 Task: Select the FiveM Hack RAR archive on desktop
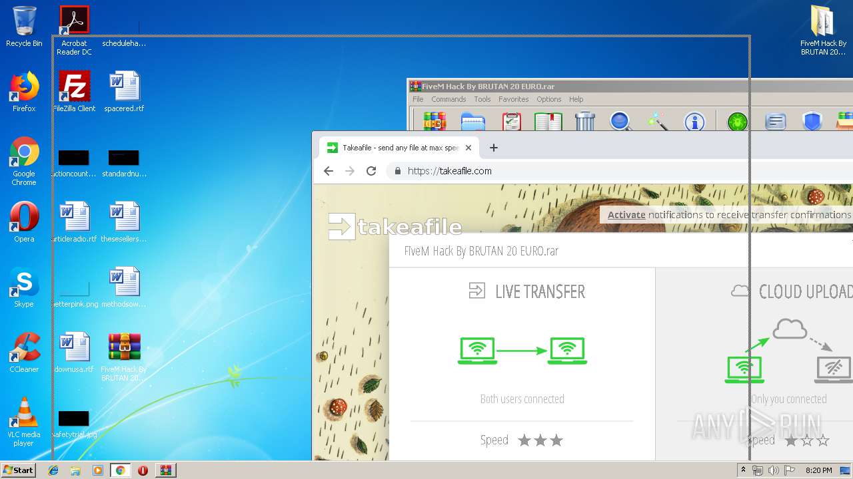click(124, 357)
